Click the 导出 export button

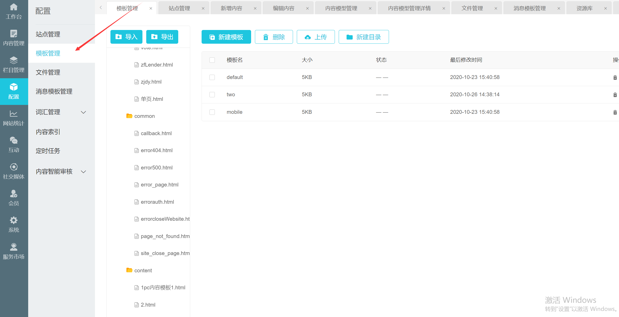162,37
